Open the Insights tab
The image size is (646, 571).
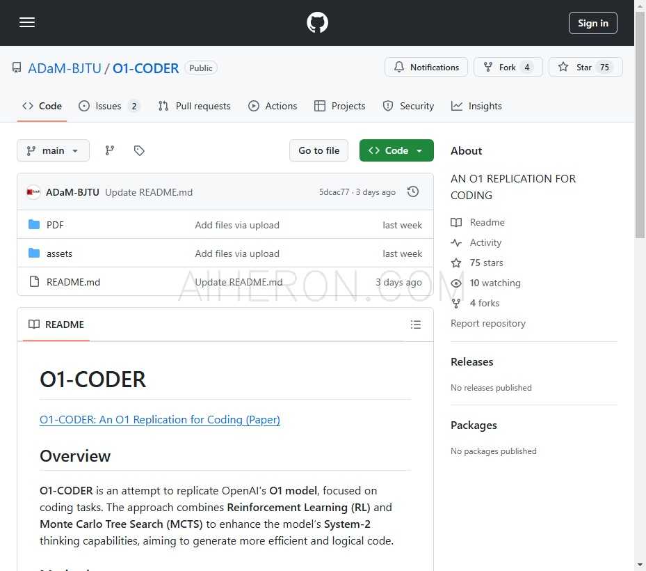click(x=476, y=106)
